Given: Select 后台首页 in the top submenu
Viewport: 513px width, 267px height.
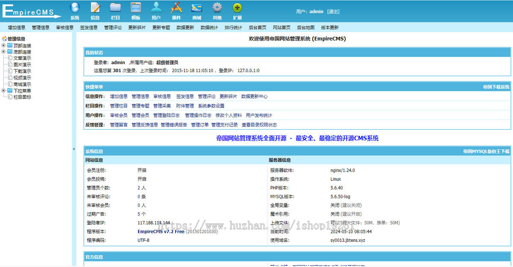Looking at the screenshot, I should click(257, 28).
